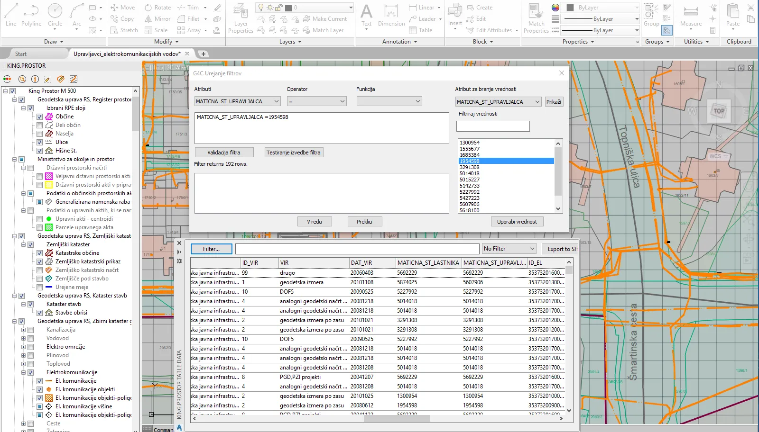Toggle the Stavbe obrisi layer checkbox
The height and width of the screenshot is (432, 759).
point(40,313)
